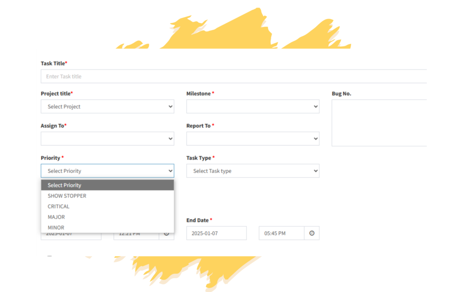This screenshot has width=456, height=292.
Task: Click the 12:21 PM start time field
Action: (136, 235)
